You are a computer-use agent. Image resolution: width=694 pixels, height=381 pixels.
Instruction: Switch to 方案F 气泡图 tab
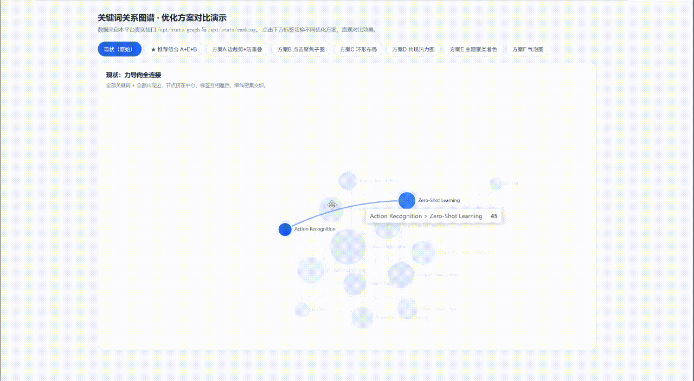(528, 49)
